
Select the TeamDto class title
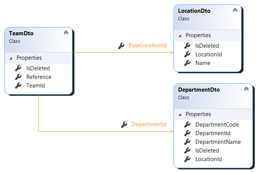coord(21,33)
